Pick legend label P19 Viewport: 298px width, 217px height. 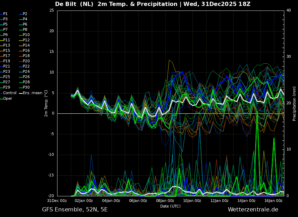(5, 61)
